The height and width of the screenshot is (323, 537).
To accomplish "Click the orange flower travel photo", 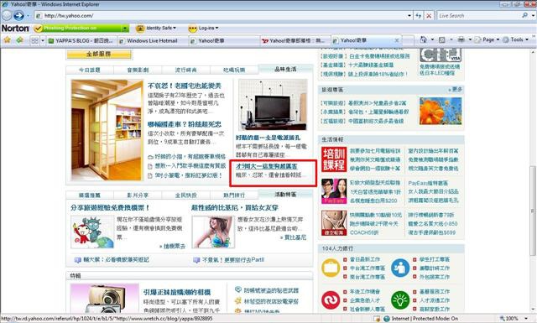I will coord(441,111).
